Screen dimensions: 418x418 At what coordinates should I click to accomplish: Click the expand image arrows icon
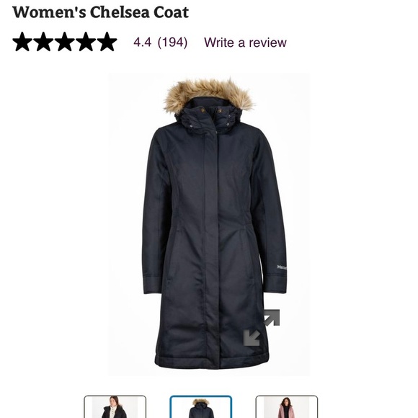pyautogui.click(x=262, y=328)
